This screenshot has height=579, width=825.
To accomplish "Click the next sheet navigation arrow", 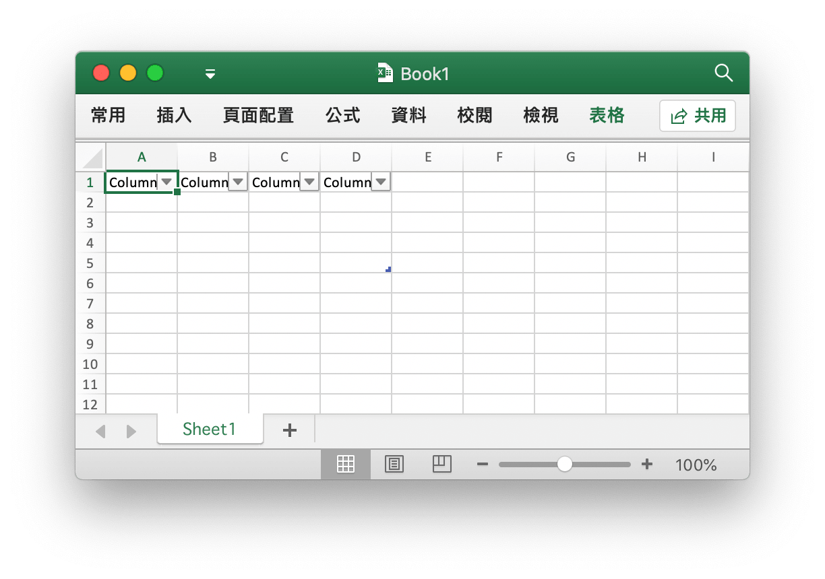I will click(131, 431).
